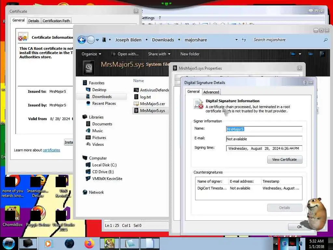This screenshot has width=333, height=250.
Task: Select Downloads in Favorites
Action: 102,96
